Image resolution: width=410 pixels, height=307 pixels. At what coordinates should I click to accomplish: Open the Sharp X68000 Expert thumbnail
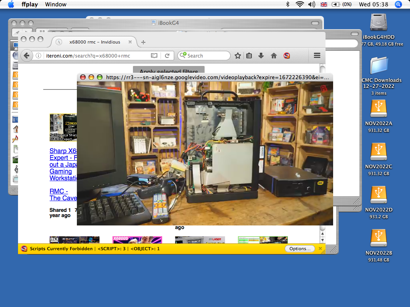(63, 128)
